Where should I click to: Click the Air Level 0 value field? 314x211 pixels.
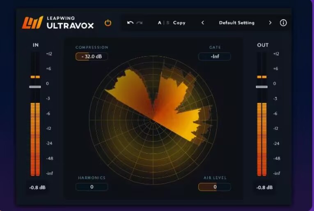[215, 187]
